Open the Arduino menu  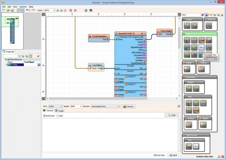(23, 7)
